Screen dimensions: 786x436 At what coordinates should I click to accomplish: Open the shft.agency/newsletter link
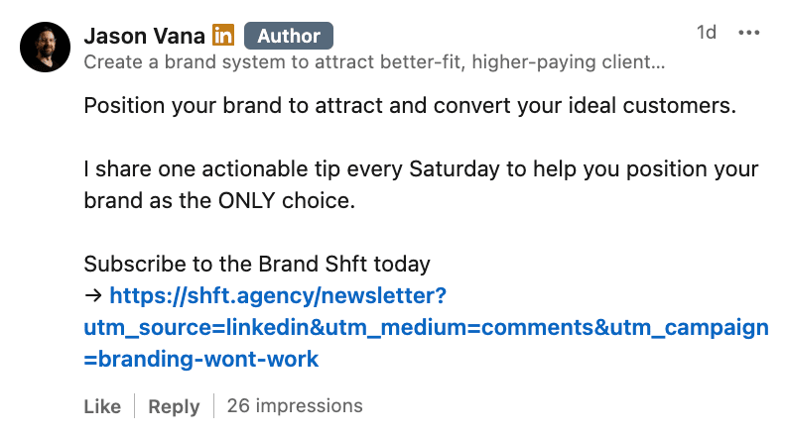coord(278,295)
